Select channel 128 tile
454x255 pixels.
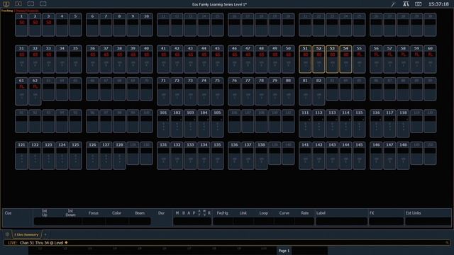(119, 155)
